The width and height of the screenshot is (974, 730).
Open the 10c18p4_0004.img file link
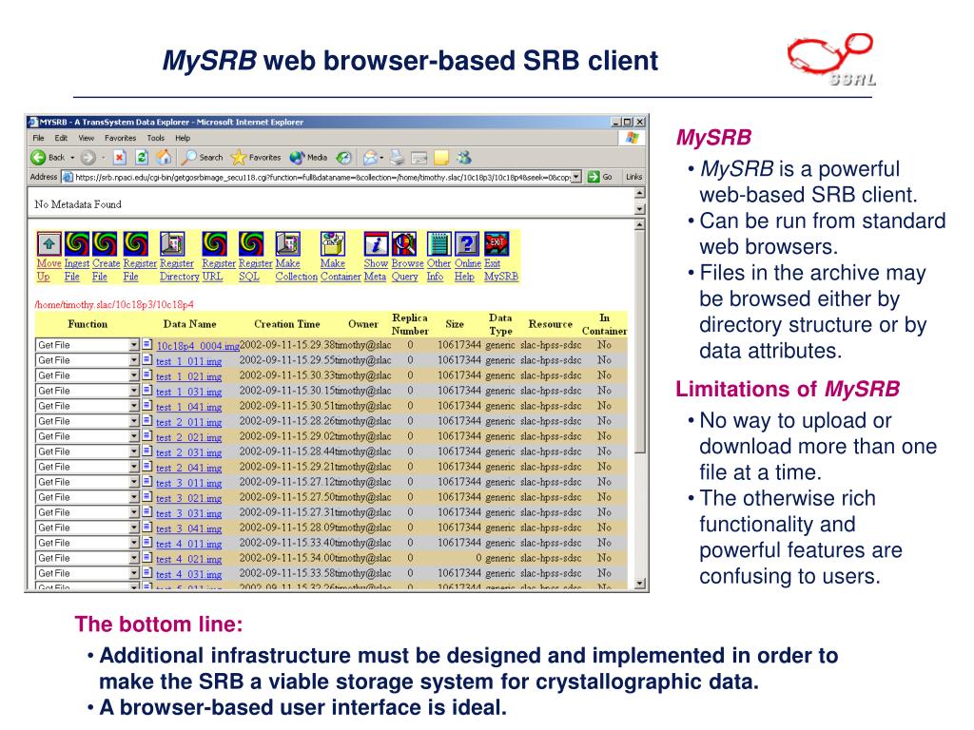pos(198,346)
